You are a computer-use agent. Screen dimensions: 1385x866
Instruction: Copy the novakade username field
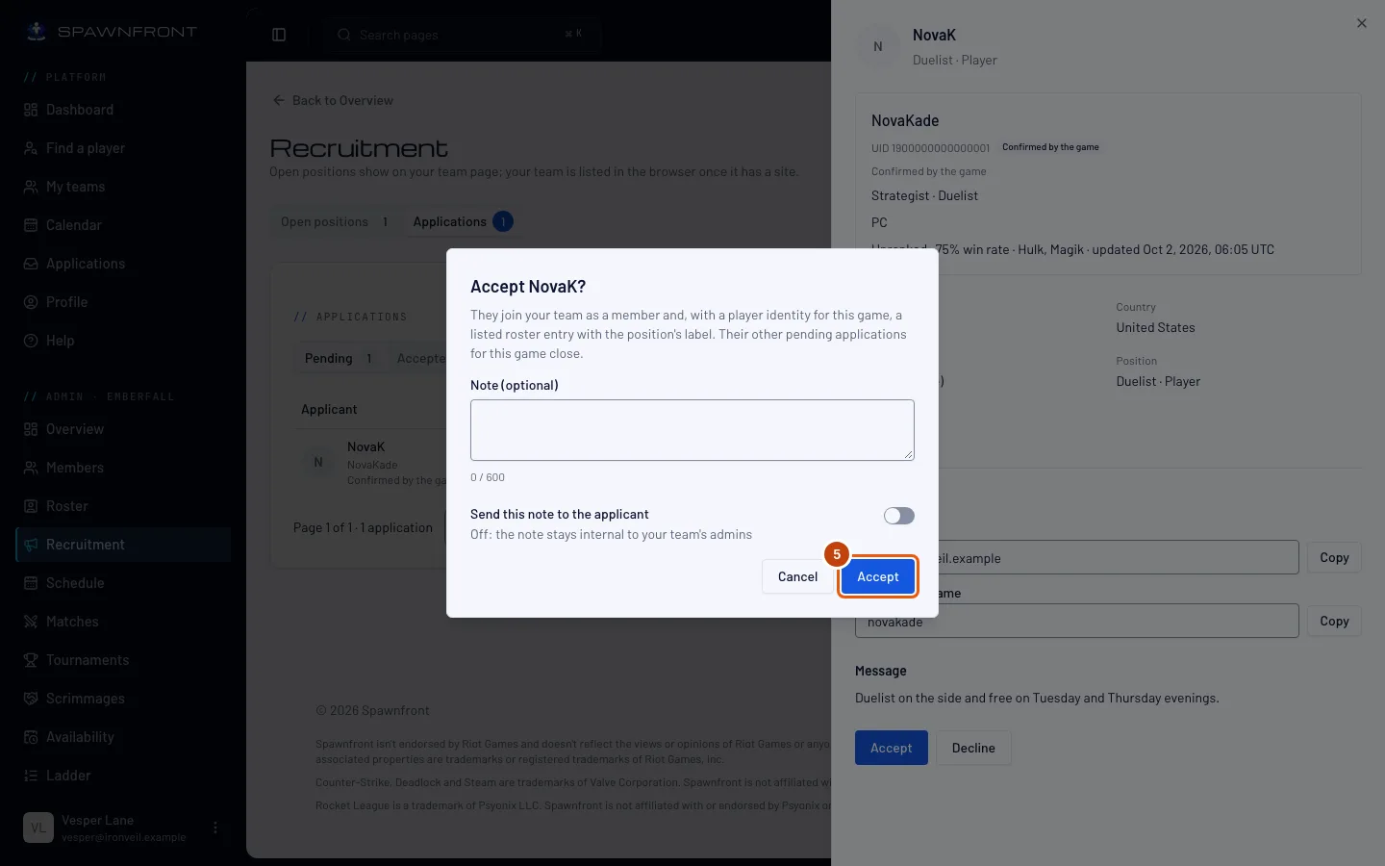1334,621
